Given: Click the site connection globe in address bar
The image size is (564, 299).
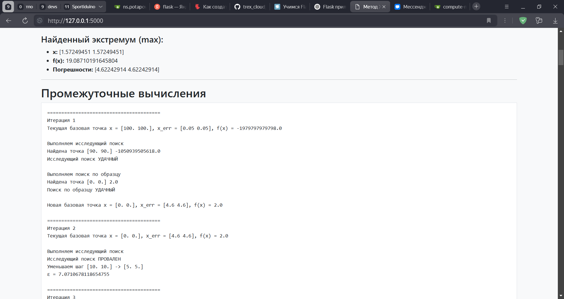Looking at the screenshot, I should pos(39,21).
